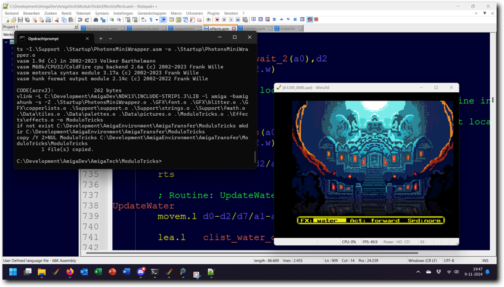Undo the last edit in Notepad++
Viewport: 504px width, 287px height.
pos(80,20)
